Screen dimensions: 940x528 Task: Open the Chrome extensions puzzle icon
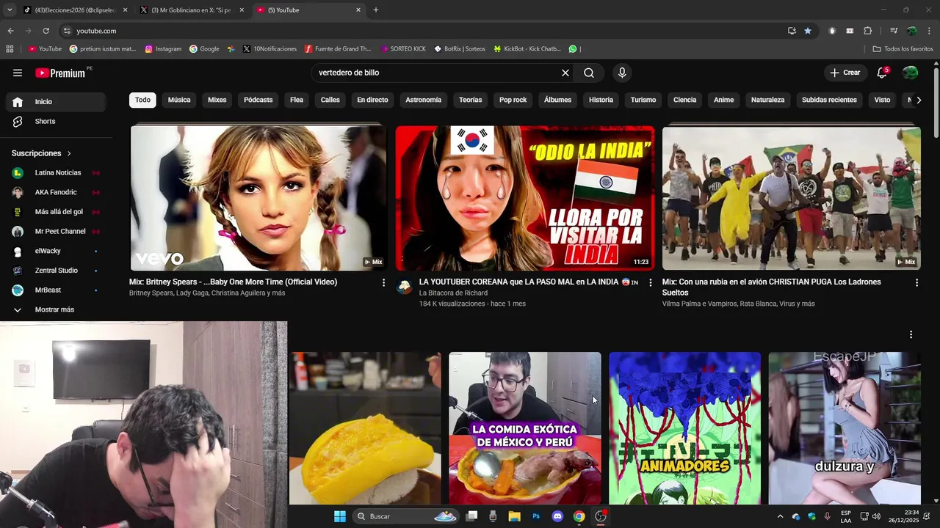(867, 31)
